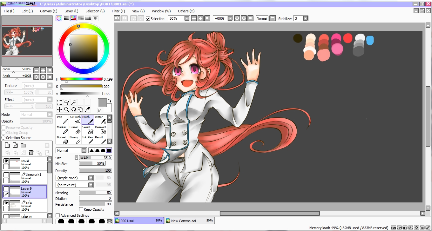The height and width of the screenshot is (231, 432).
Task: Click the navigator canvas thumbnail
Action: [27, 41]
